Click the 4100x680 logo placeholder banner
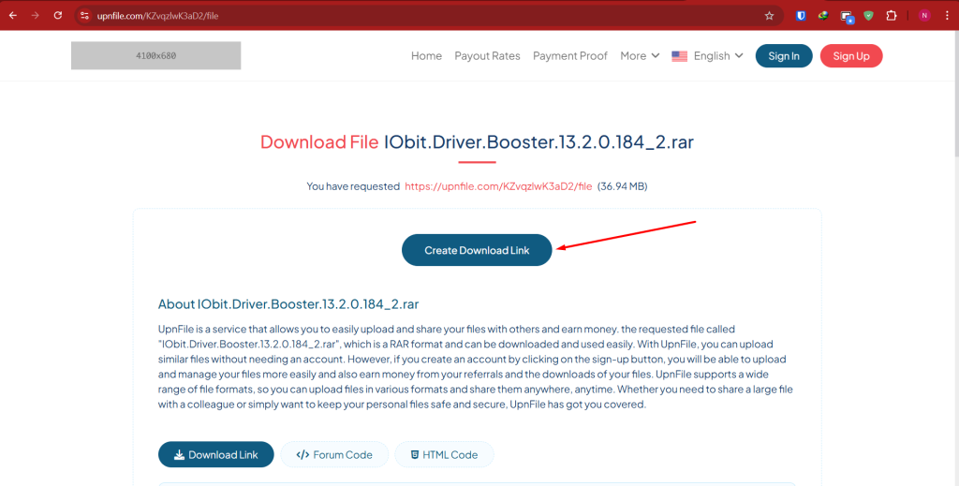 [156, 55]
